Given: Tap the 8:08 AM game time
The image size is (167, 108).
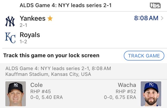Looking at the screenshot, I should click(x=146, y=18).
